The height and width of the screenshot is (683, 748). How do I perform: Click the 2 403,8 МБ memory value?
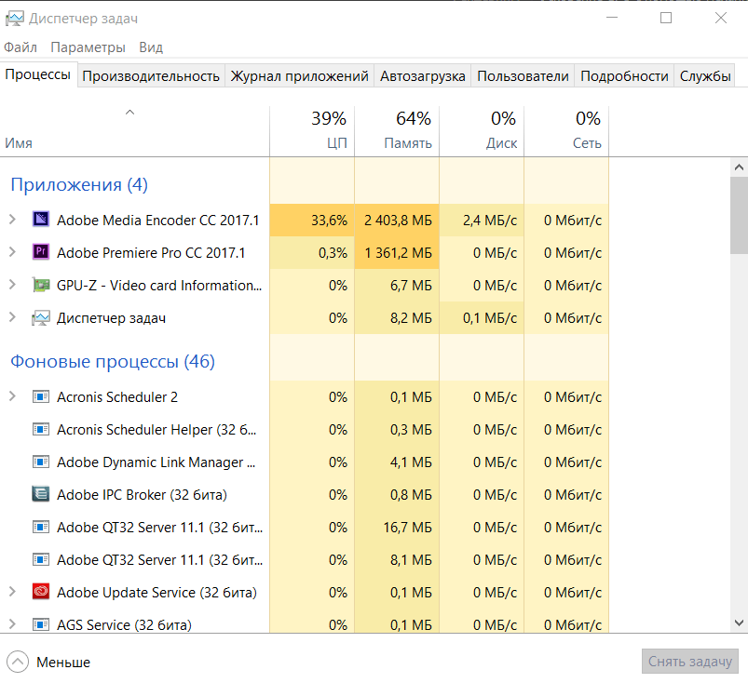398,221
